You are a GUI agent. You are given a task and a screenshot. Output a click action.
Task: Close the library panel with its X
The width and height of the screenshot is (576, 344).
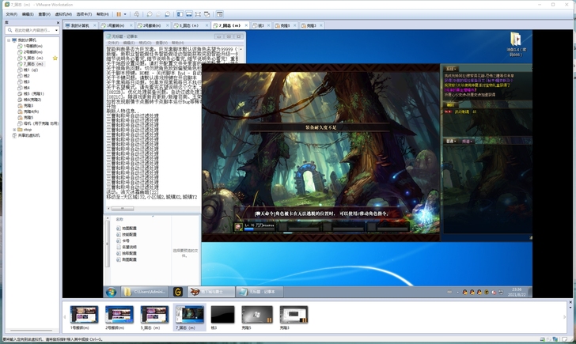click(x=57, y=23)
